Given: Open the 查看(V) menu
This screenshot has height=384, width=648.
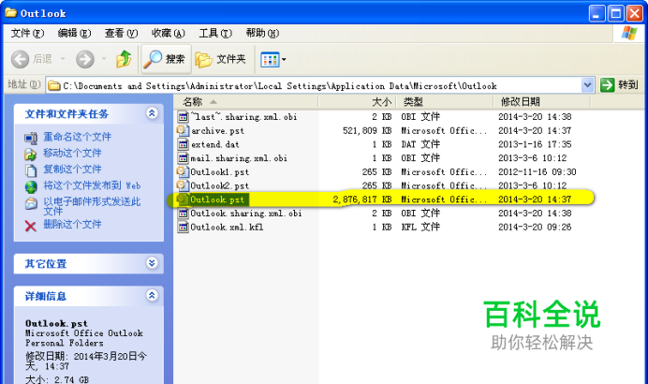Looking at the screenshot, I should coord(121,33).
